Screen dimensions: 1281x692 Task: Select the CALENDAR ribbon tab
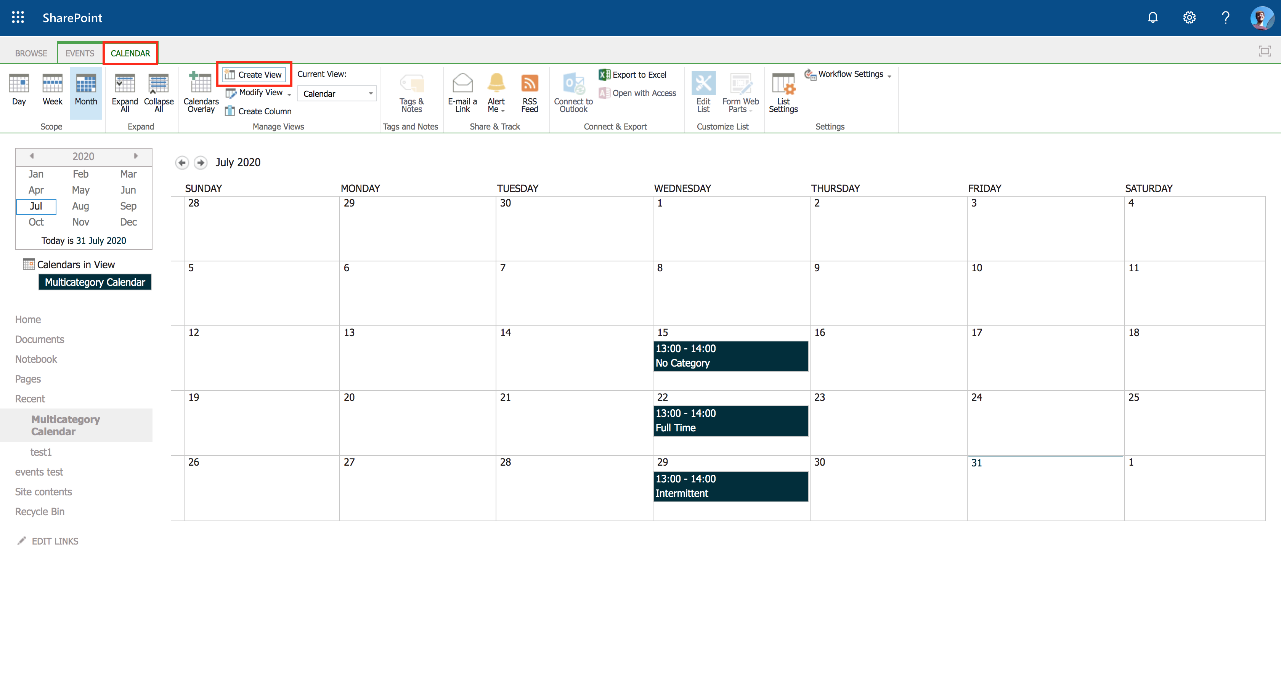coord(130,53)
